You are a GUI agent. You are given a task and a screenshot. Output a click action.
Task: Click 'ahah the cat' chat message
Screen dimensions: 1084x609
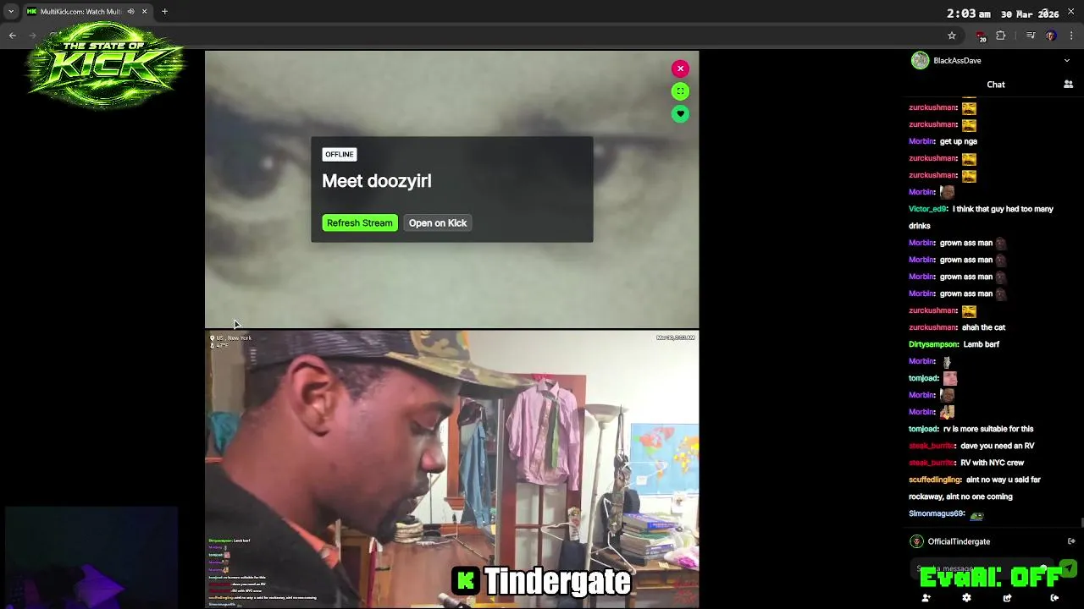(x=983, y=327)
